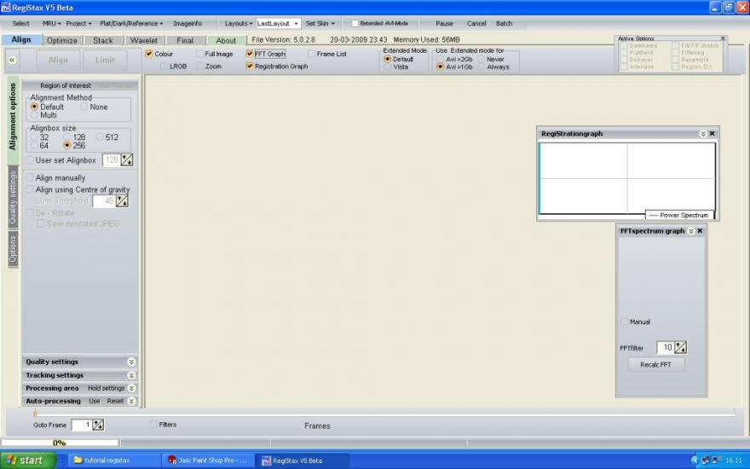Click the Select menu item
The width and height of the screenshot is (750, 469).
(x=20, y=24)
